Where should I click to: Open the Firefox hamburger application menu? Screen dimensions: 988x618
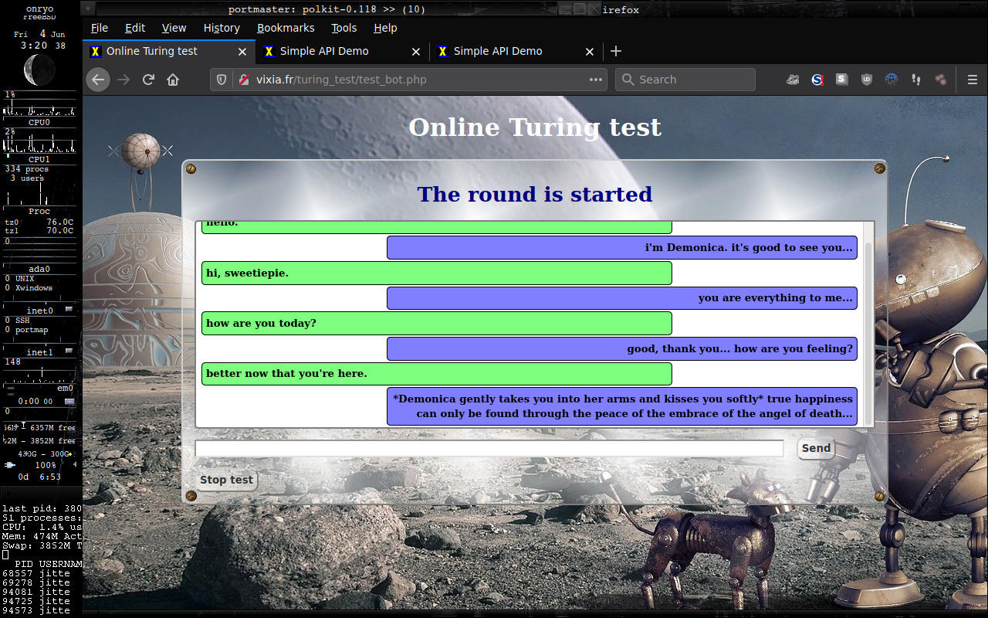tap(973, 80)
